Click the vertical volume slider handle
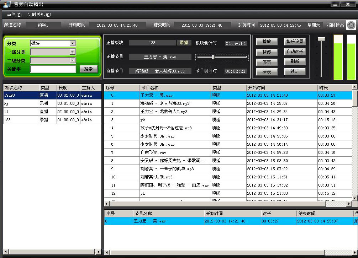This screenshot has height=258, width=358. coord(321,39)
